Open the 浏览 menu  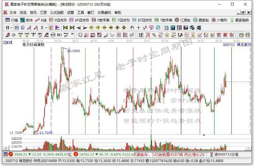[x=23, y=13]
